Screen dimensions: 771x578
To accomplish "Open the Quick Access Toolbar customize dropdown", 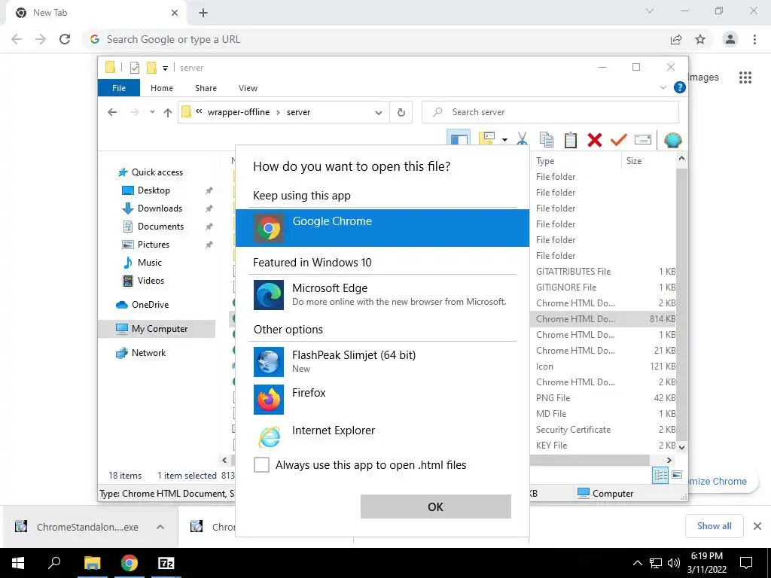I will (x=165, y=68).
